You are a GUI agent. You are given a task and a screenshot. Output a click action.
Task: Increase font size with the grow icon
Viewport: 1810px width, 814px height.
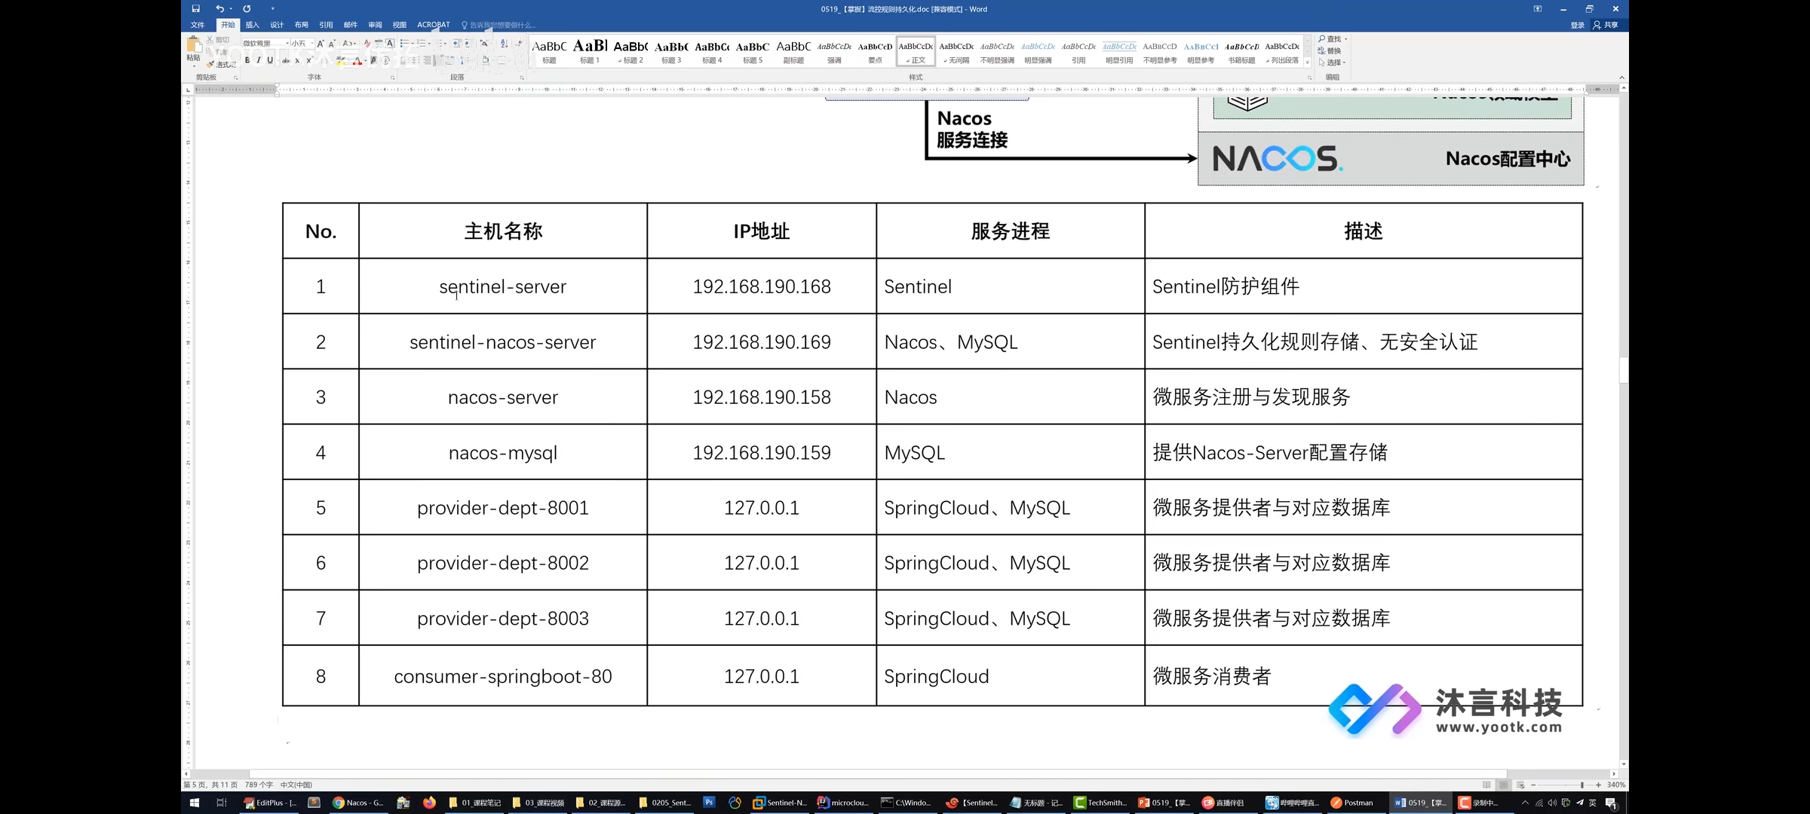point(321,44)
